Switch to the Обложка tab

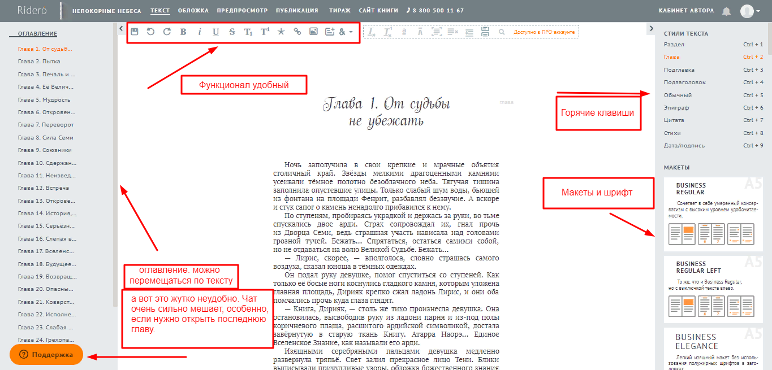[x=193, y=11]
